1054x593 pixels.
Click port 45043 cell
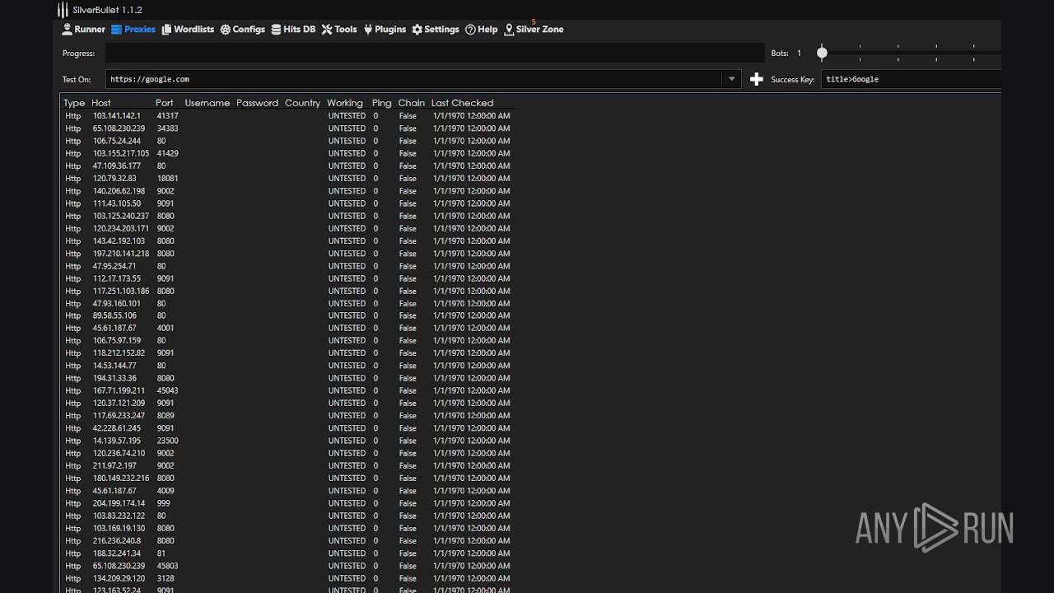point(167,390)
